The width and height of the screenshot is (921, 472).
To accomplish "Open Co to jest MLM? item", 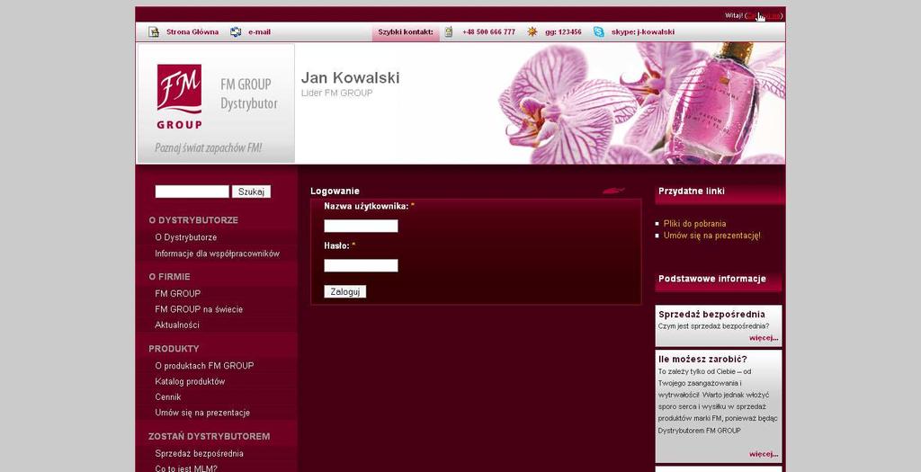I will pyautogui.click(x=185, y=468).
